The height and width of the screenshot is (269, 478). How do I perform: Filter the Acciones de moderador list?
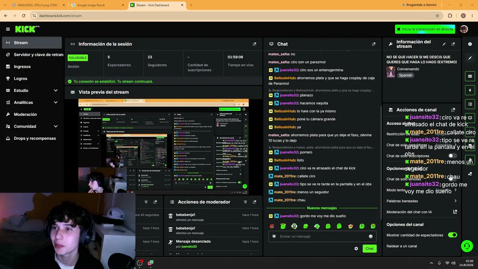245,202
